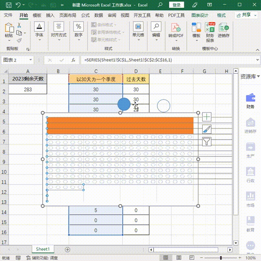Switch to the 格式 ribbon tab
The width and height of the screenshot is (261, 261).
(x=221, y=15)
